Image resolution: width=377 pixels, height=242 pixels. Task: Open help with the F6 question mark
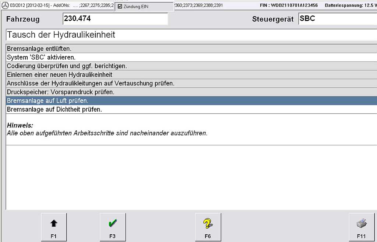pos(208,227)
